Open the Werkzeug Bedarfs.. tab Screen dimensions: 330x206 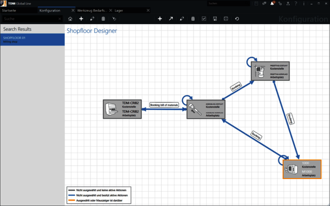(92, 10)
